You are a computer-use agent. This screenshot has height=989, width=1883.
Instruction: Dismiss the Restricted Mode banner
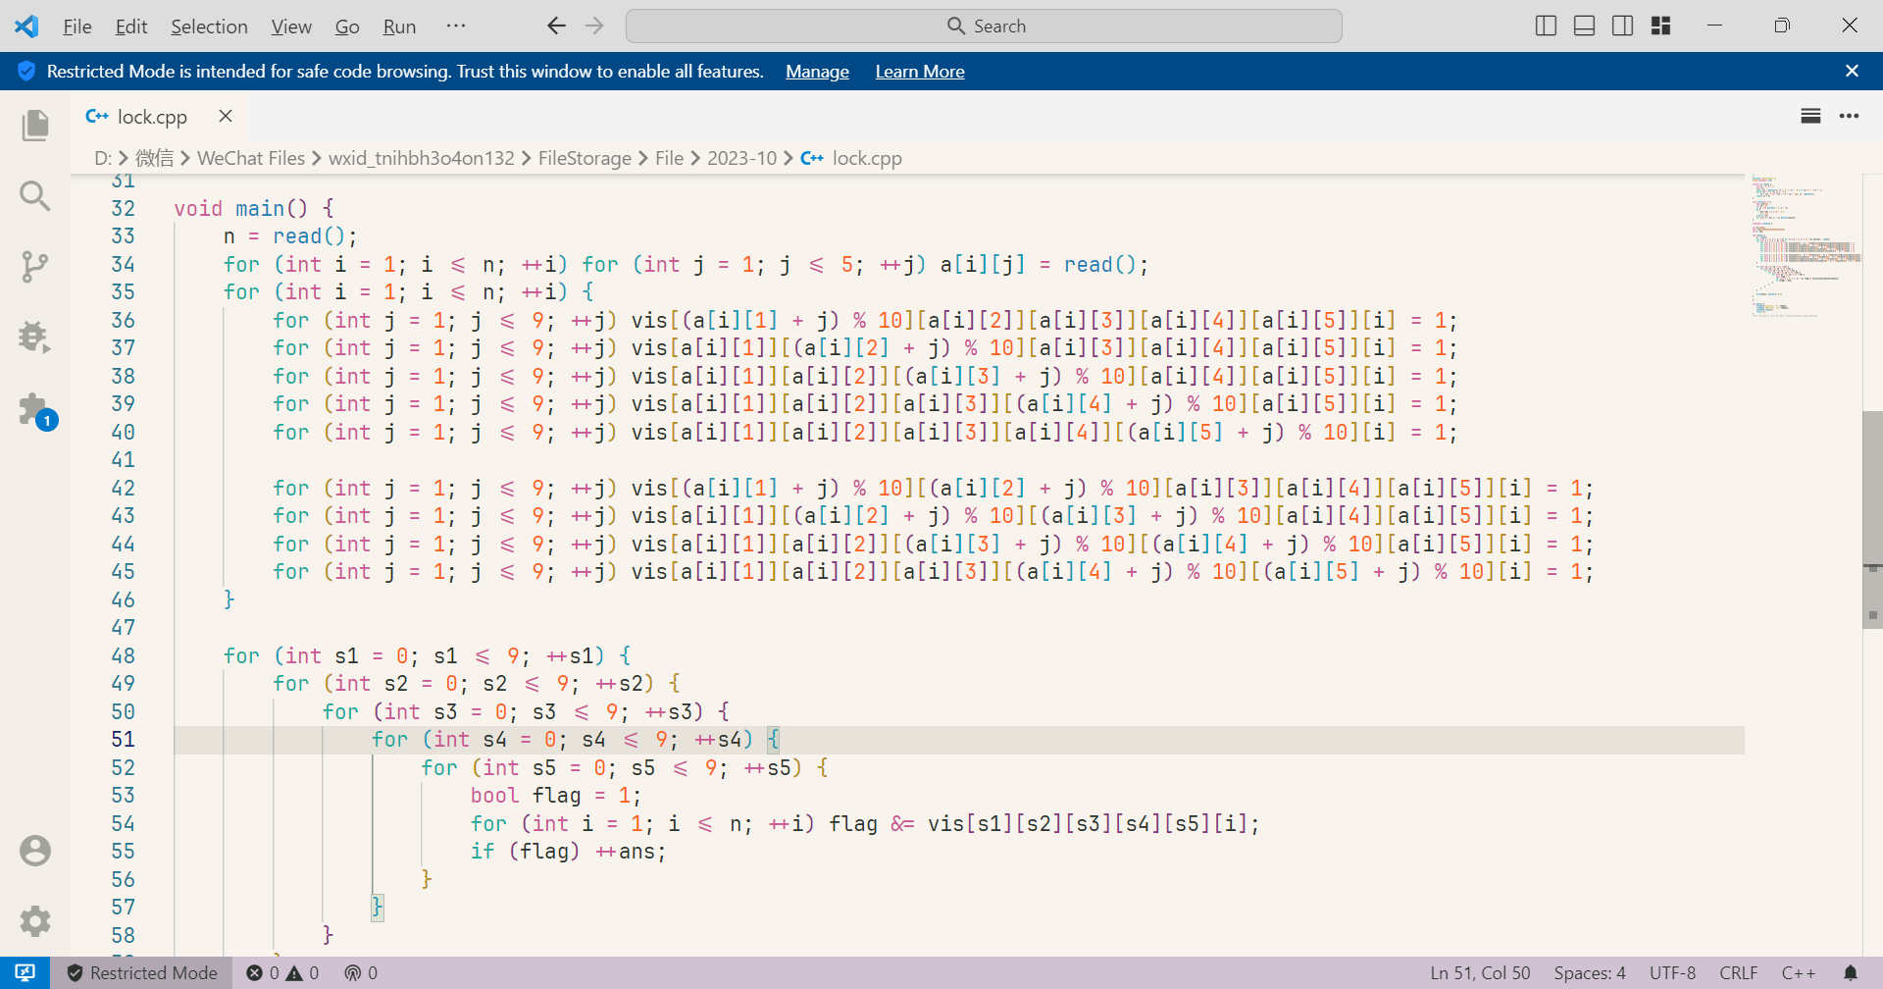click(1852, 71)
